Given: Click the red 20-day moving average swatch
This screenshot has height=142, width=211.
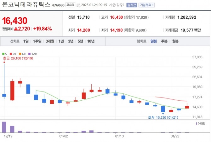Looking at the screenshot, I should [x=11, y=54].
